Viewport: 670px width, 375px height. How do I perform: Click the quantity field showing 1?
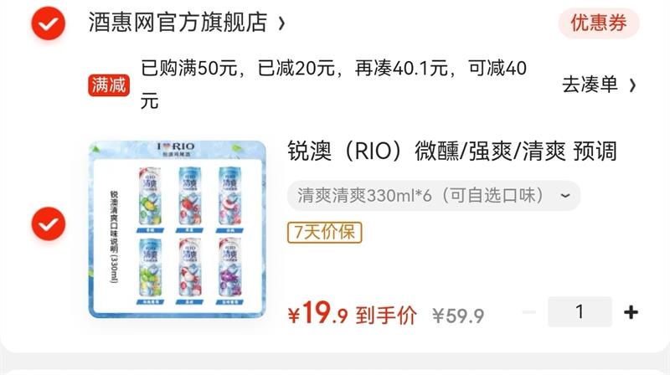click(x=580, y=311)
